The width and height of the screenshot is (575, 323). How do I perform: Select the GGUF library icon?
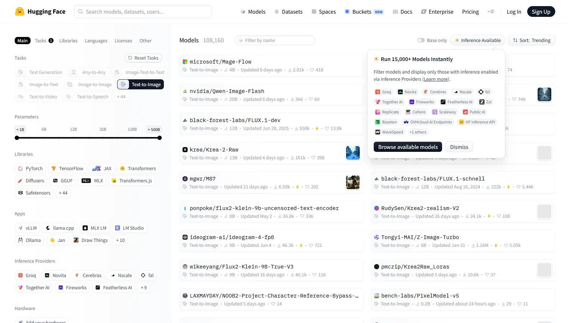(55, 181)
